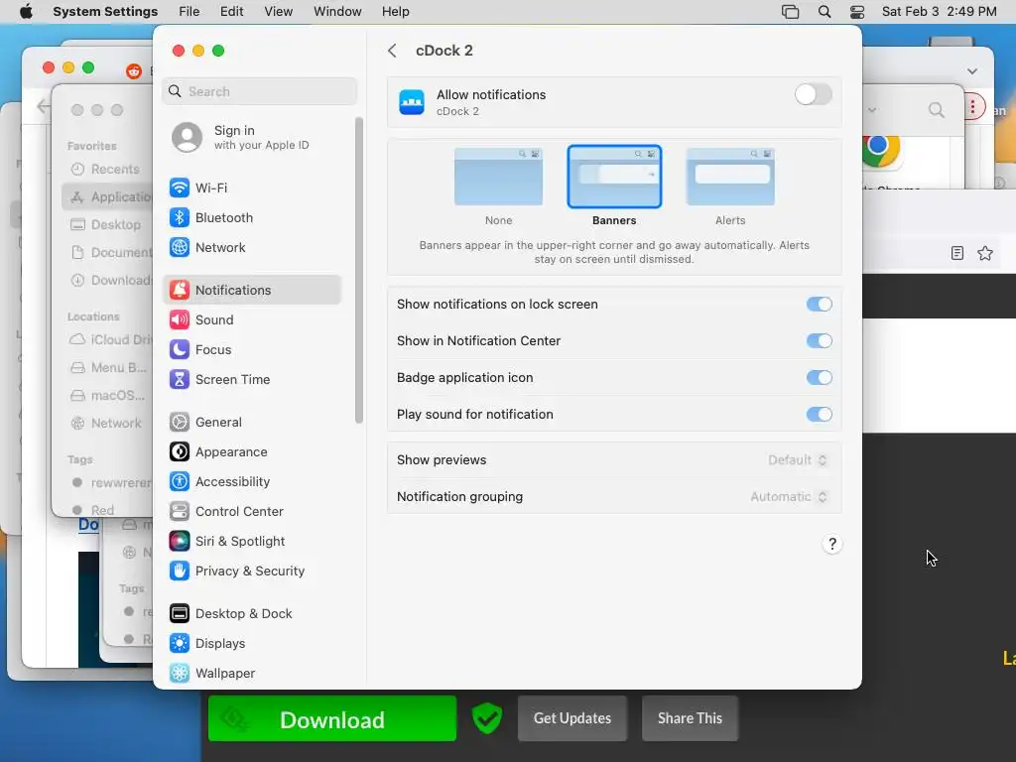Open Displays settings
The width and height of the screenshot is (1016, 762).
[251, 643]
